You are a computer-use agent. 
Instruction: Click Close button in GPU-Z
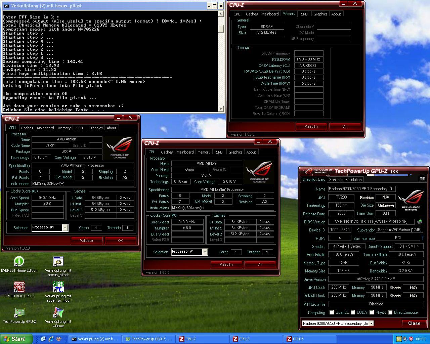[414, 323]
